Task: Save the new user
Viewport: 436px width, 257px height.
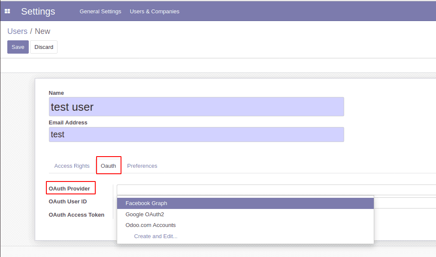Action: [18, 47]
